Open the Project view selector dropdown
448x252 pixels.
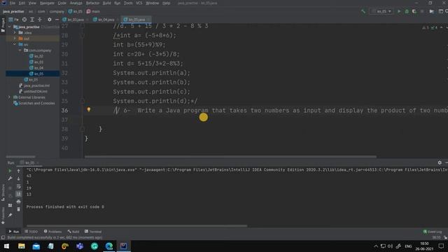pyautogui.click(x=14, y=20)
